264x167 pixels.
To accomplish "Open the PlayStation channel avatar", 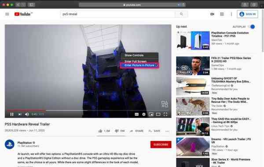I will [9, 145].
